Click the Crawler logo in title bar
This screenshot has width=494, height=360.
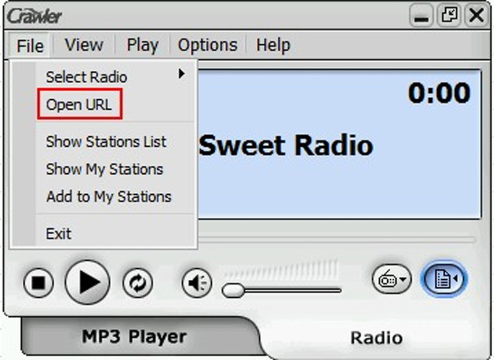[34, 16]
